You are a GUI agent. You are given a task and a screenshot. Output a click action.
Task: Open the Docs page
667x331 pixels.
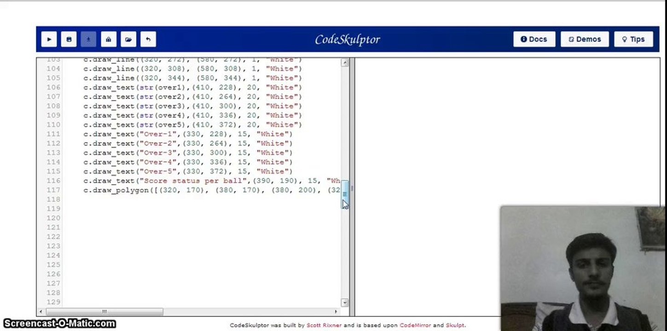coord(534,39)
